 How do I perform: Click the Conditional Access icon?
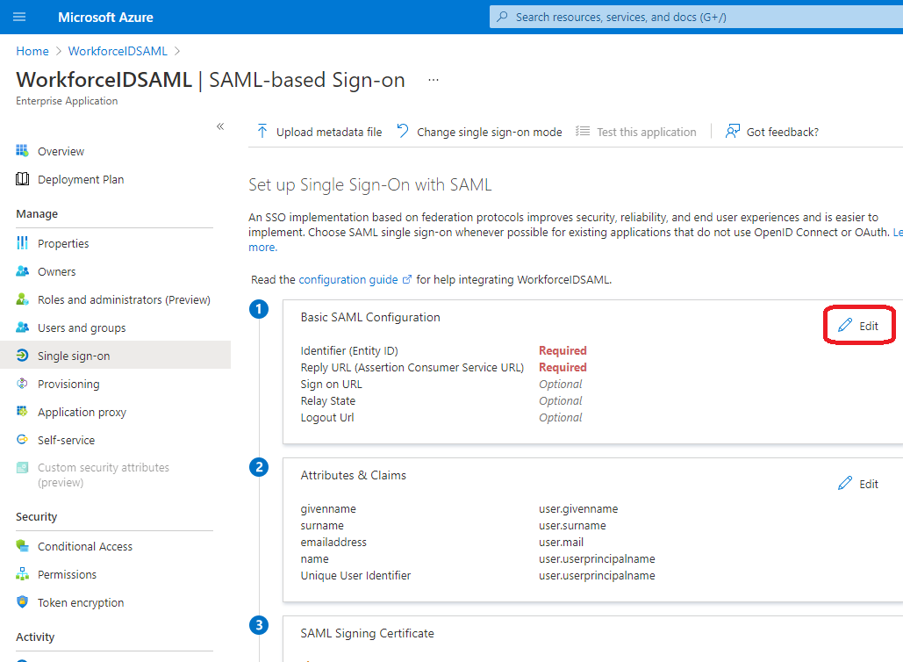pos(23,545)
